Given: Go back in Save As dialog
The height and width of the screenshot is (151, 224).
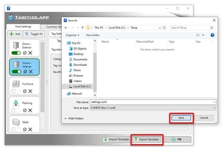Looking at the screenshot, I should pyautogui.click(x=66, y=27).
